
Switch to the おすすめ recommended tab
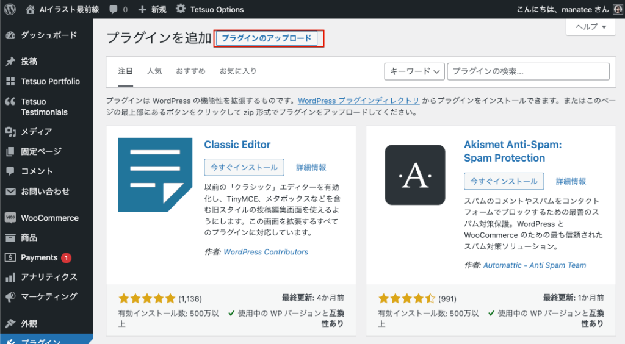[x=190, y=71]
